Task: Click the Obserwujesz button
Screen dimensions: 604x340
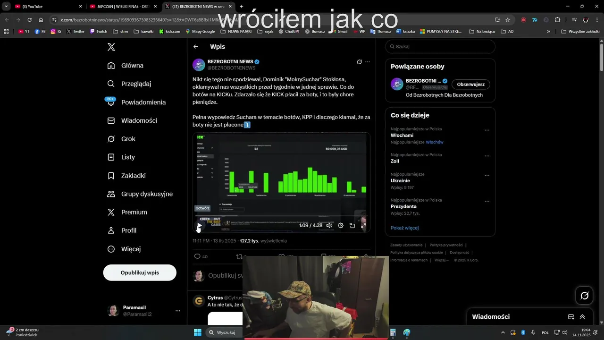Action: (x=471, y=85)
